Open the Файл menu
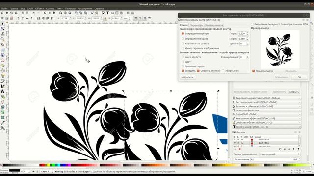 [4, 9]
